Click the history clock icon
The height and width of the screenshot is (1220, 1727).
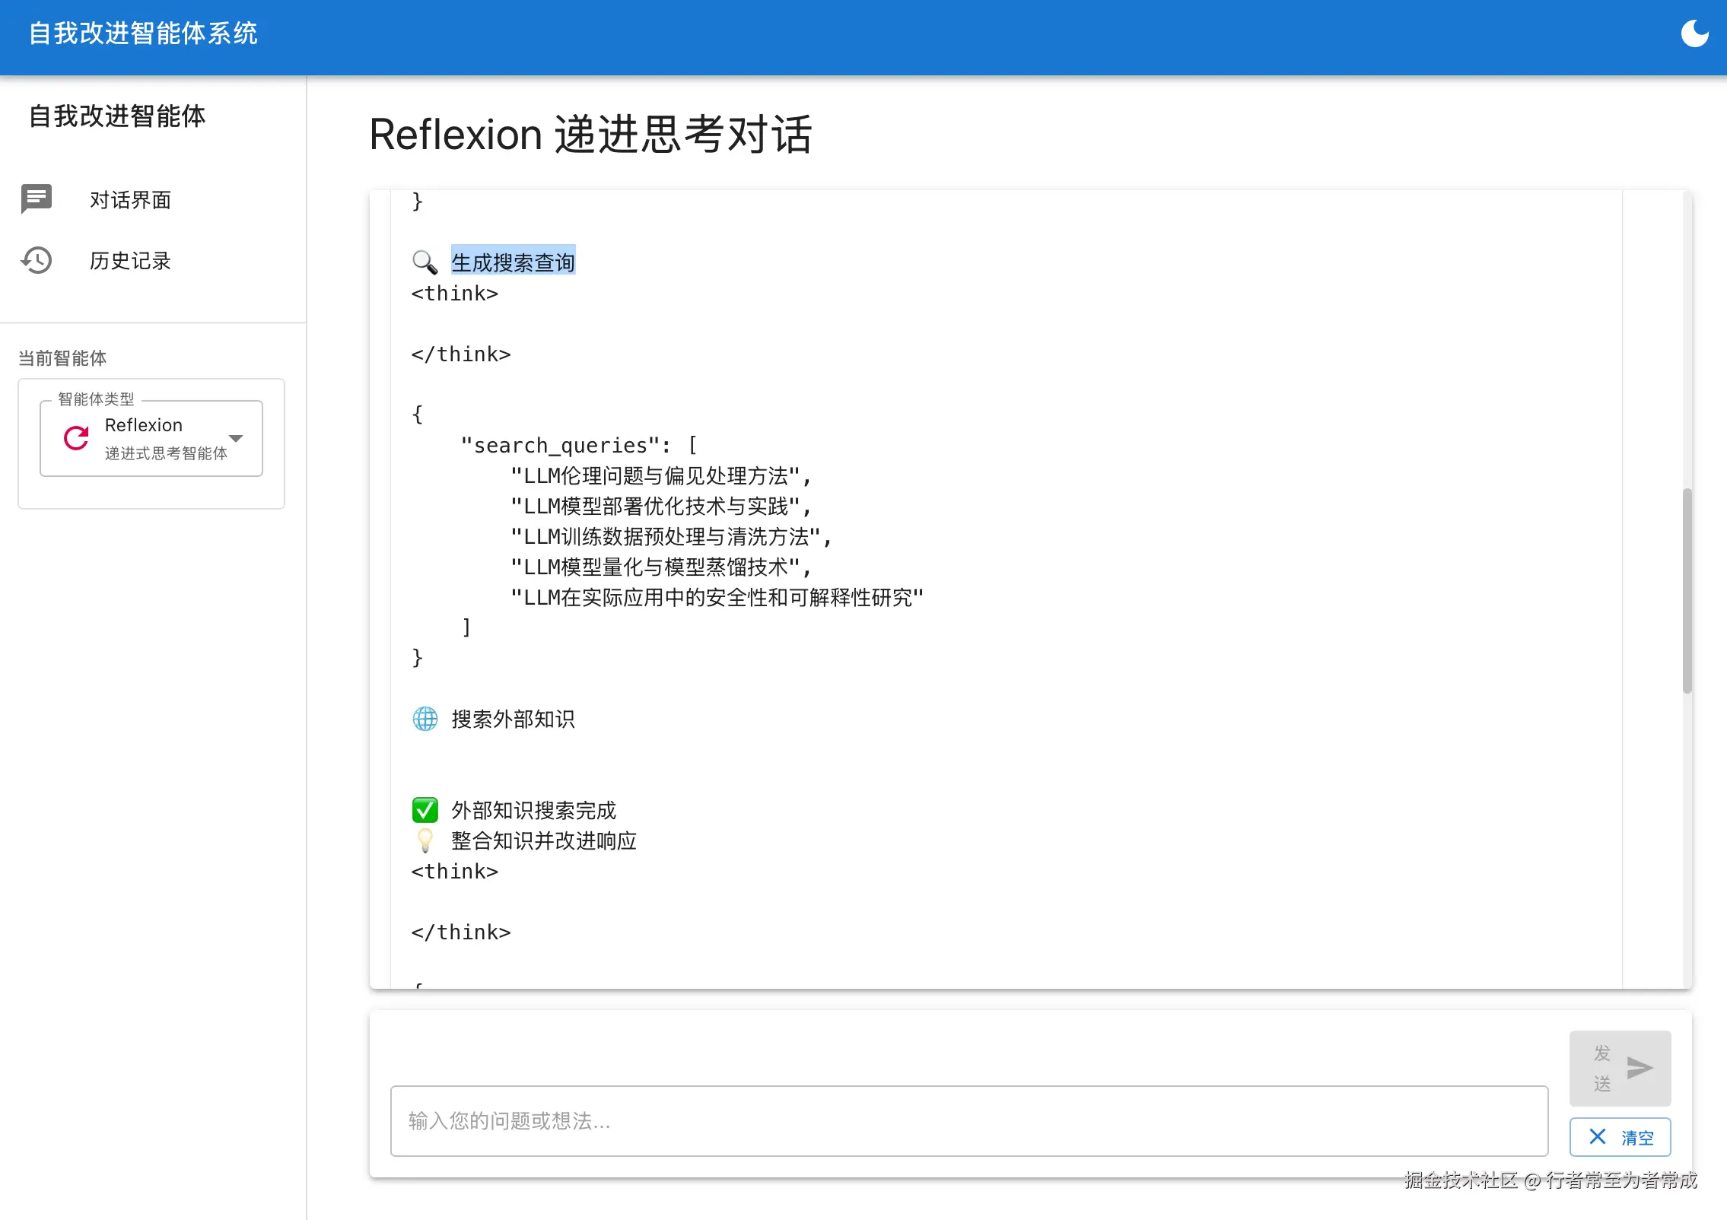(x=37, y=261)
